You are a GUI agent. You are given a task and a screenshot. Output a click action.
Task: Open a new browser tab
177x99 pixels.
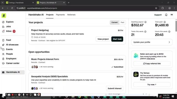(x=69, y=2)
